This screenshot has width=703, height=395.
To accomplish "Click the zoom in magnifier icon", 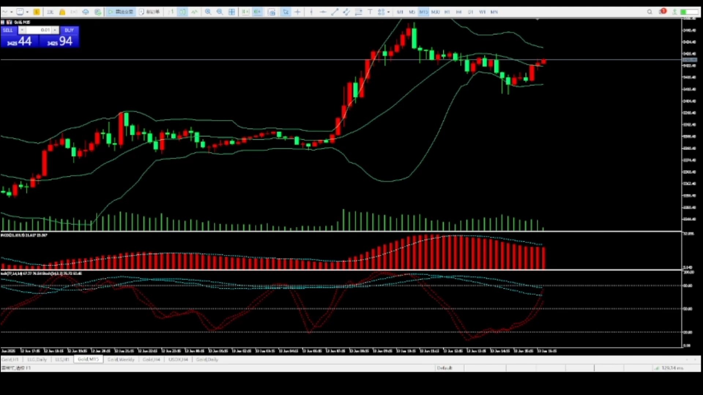I will click(x=208, y=12).
